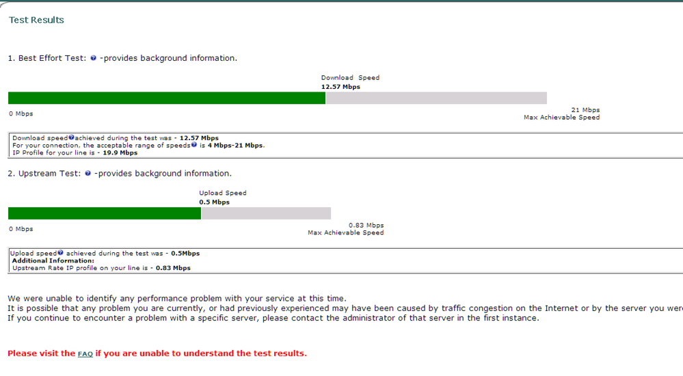This screenshot has height=376, width=683.
Task: Click help icon next to Upstream Test
Action: tap(88, 174)
